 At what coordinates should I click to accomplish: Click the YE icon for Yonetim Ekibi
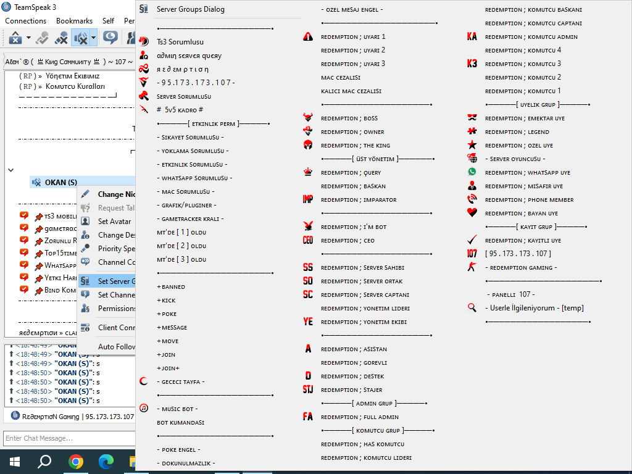click(308, 322)
